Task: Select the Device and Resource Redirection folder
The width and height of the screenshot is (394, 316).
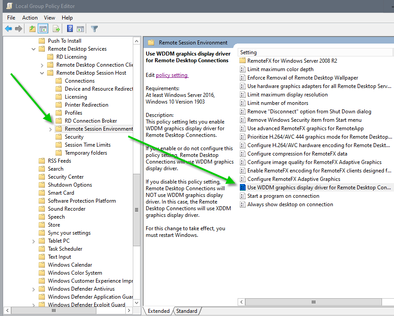Action: pos(99,89)
